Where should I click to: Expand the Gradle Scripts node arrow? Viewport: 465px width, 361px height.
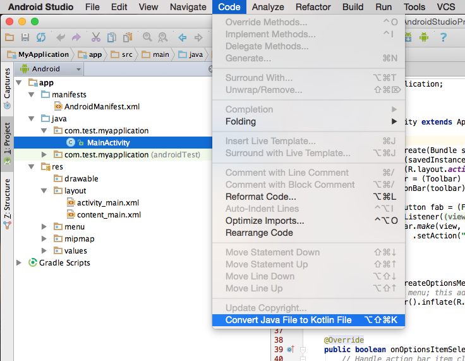[x=19, y=263]
